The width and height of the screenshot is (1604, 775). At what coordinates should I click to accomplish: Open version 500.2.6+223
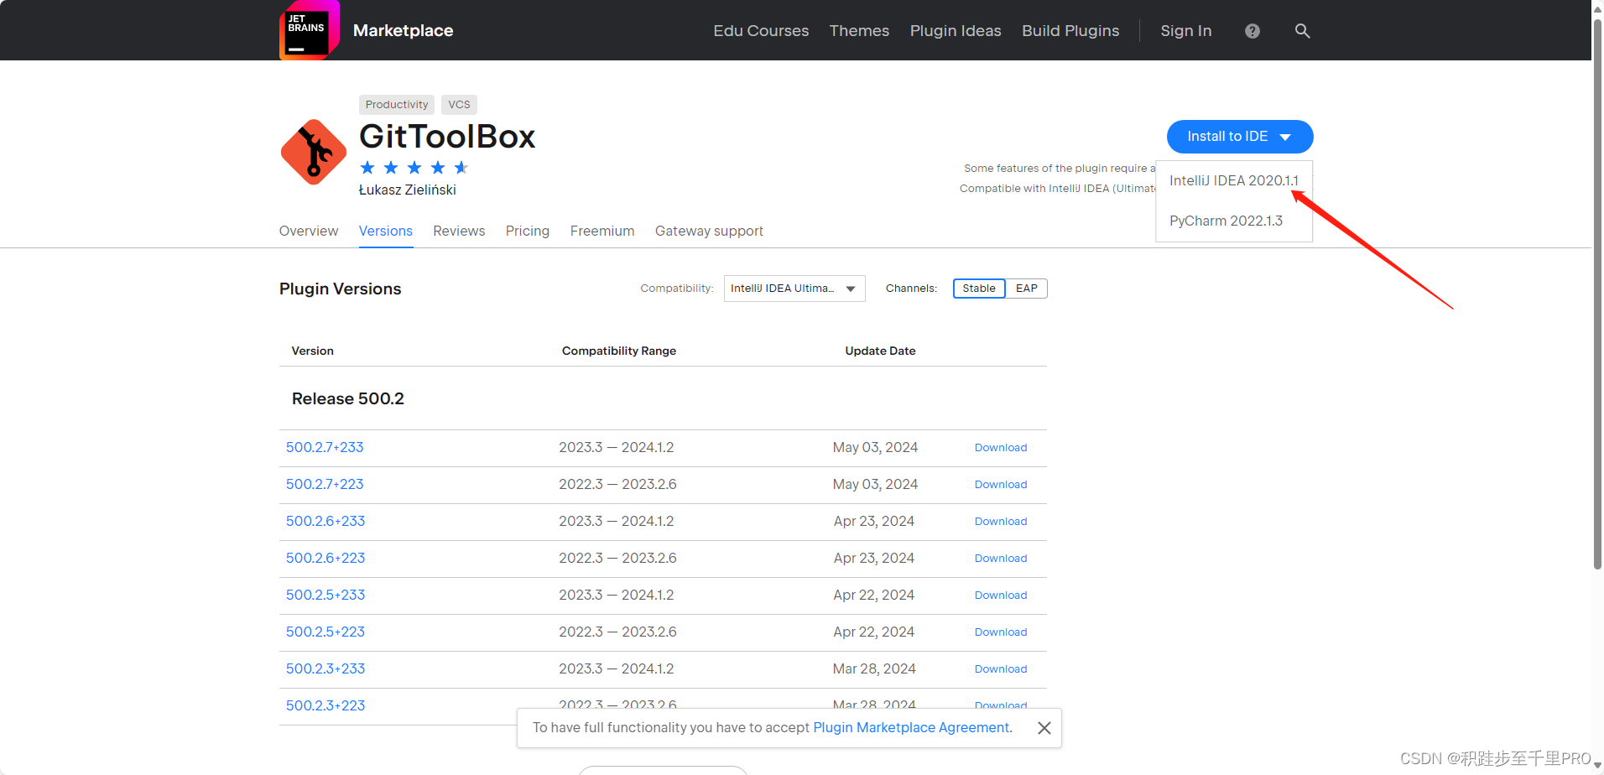[325, 559]
